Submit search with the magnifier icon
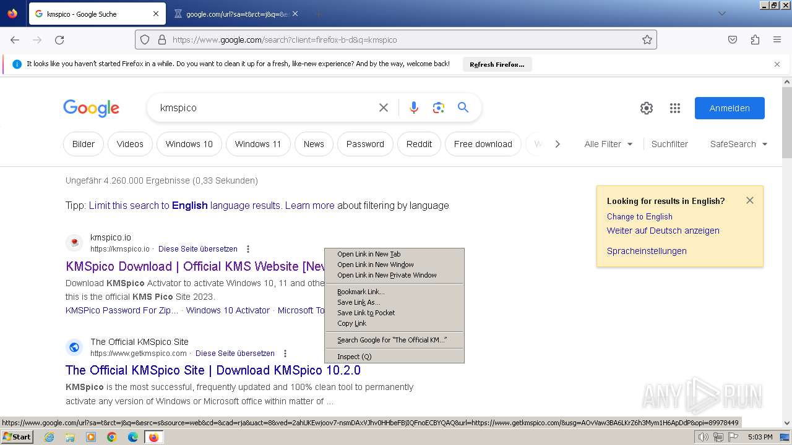 pyautogui.click(x=463, y=108)
